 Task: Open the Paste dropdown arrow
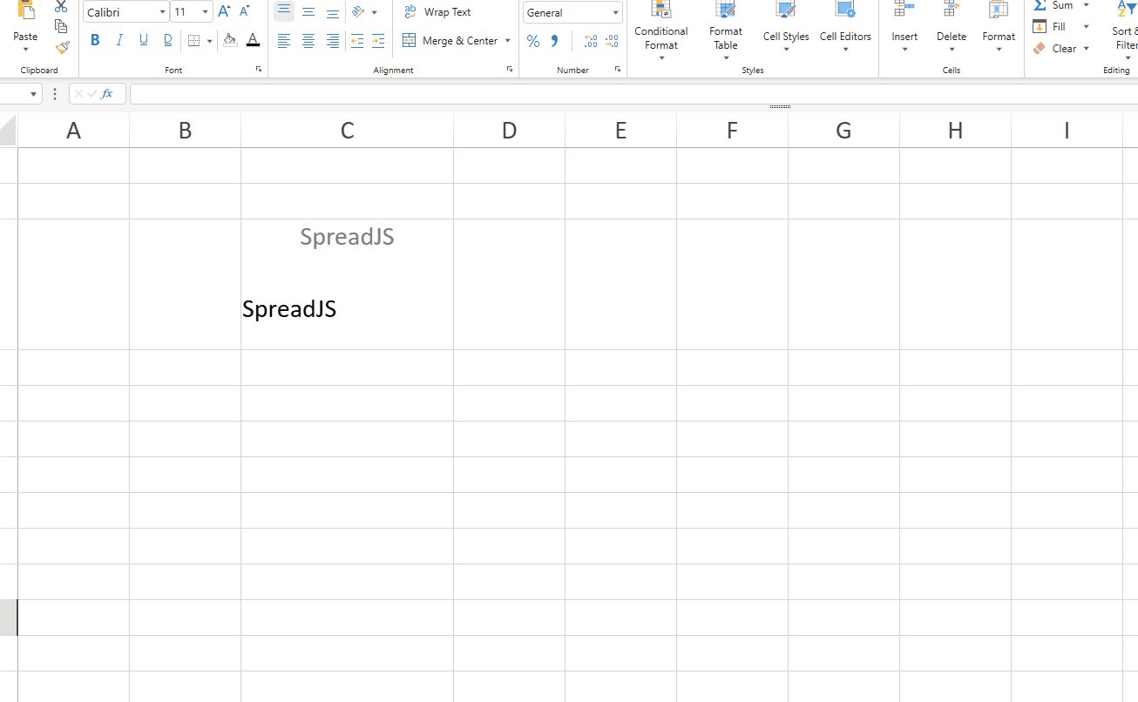click(25, 50)
